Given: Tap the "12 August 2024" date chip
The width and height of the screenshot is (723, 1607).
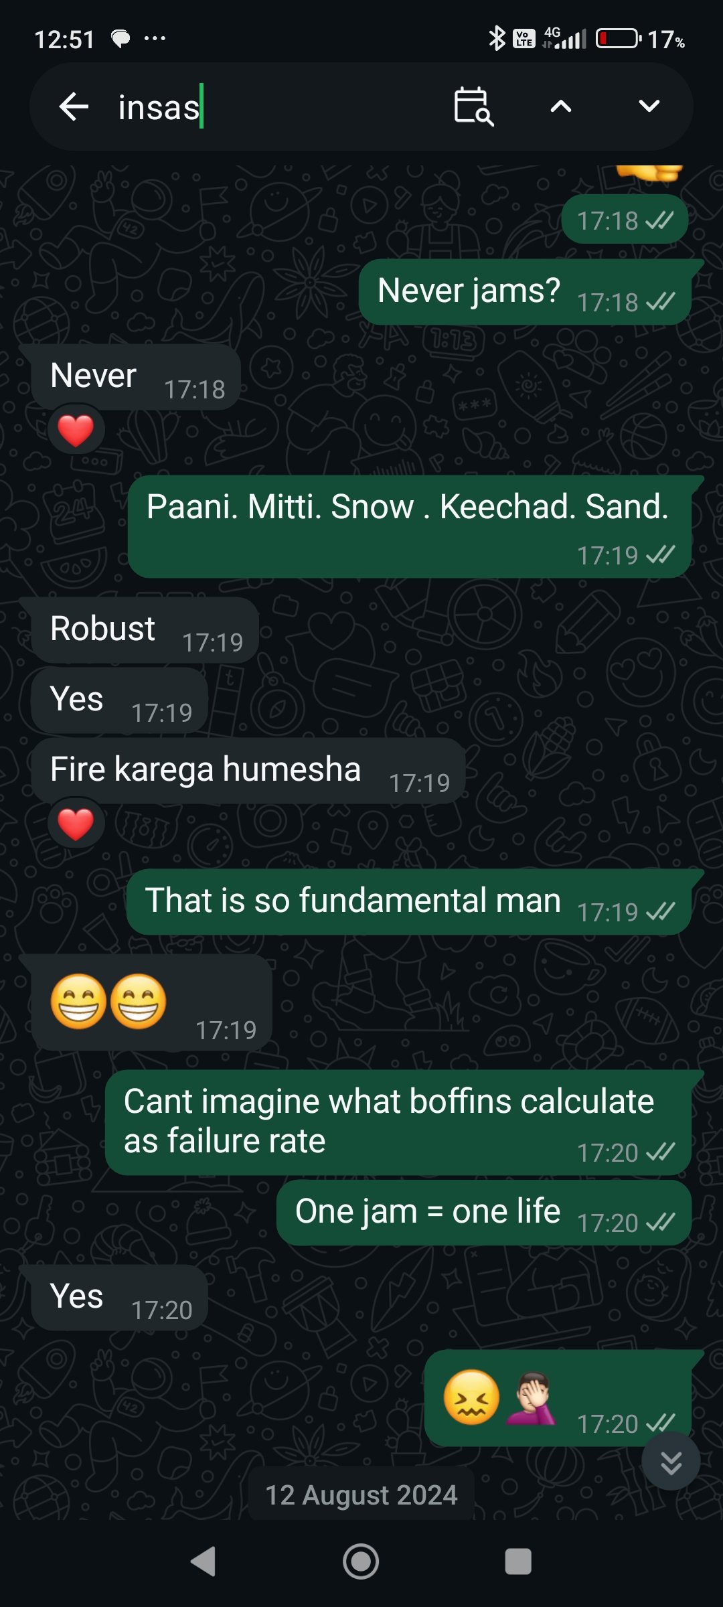Looking at the screenshot, I should pyautogui.click(x=361, y=1495).
